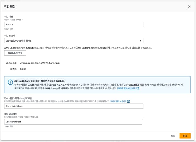Close the 작업 편집 dialog with X
Screen dimensions: 196x142
189,7
